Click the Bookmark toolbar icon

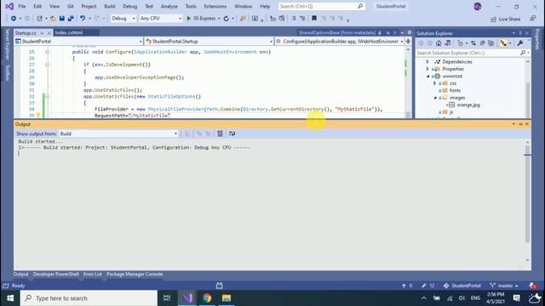[314, 19]
